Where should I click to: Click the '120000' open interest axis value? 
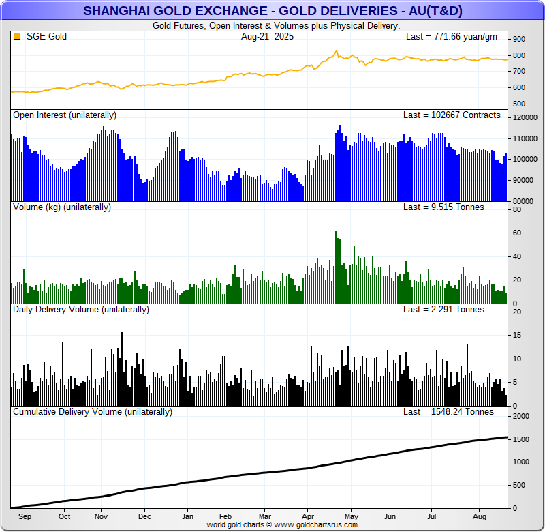(x=525, y=117)
